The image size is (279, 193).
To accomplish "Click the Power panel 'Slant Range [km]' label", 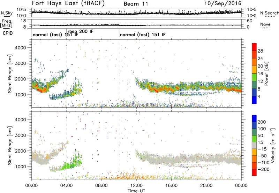I will (10, 74).
